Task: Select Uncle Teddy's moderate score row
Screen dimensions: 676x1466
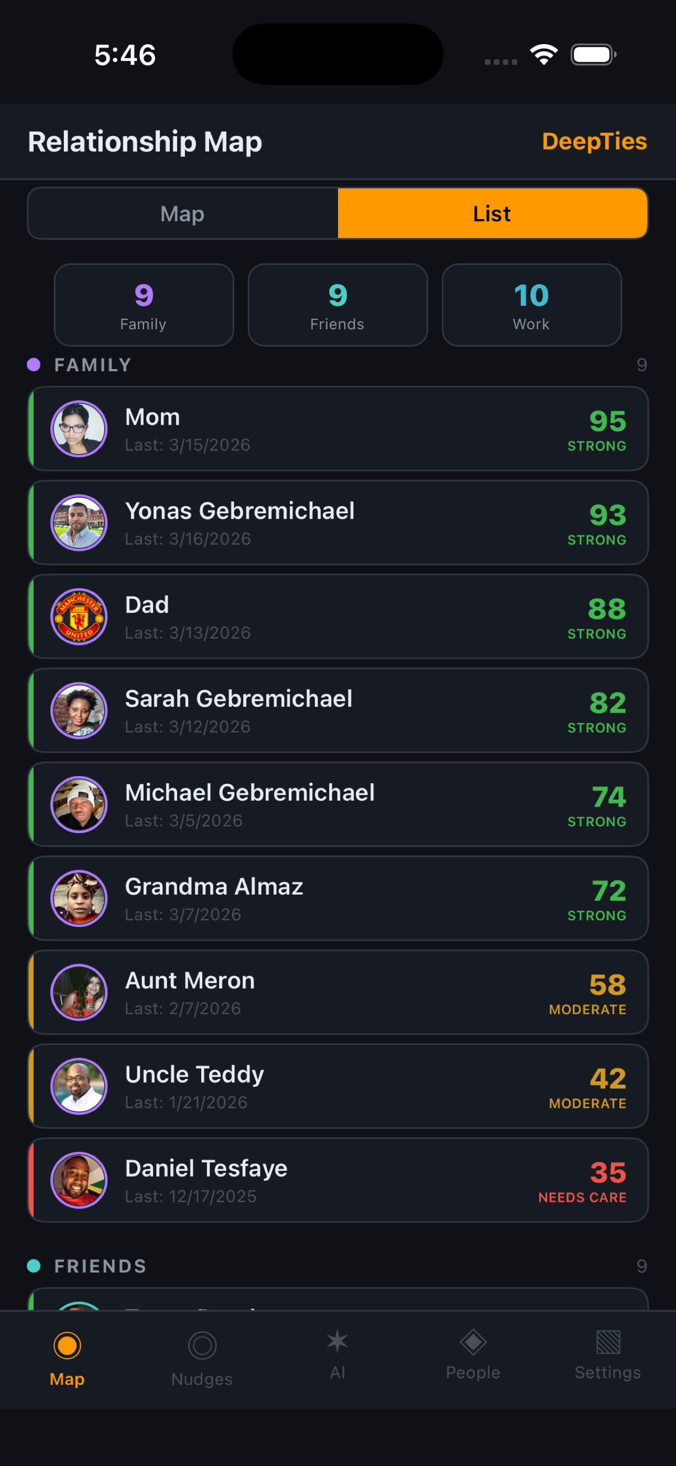Action: 337,1086
